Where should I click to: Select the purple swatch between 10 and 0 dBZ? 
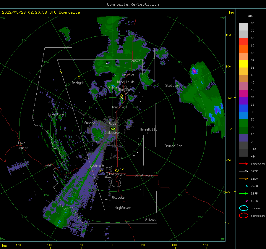(244, 138)
